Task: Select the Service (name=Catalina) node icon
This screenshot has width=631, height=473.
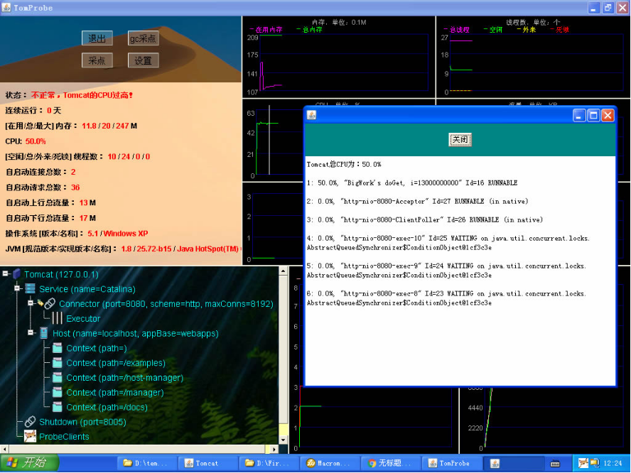Action: pyautogui.click(x=30, y=289)
